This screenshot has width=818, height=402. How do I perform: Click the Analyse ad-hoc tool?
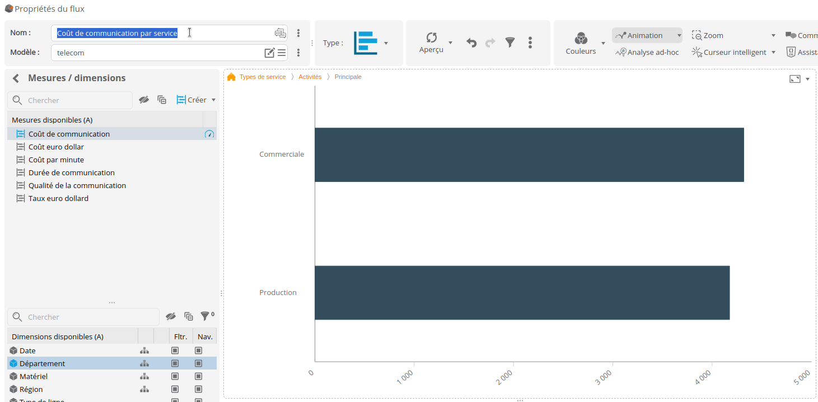[647, 52]
